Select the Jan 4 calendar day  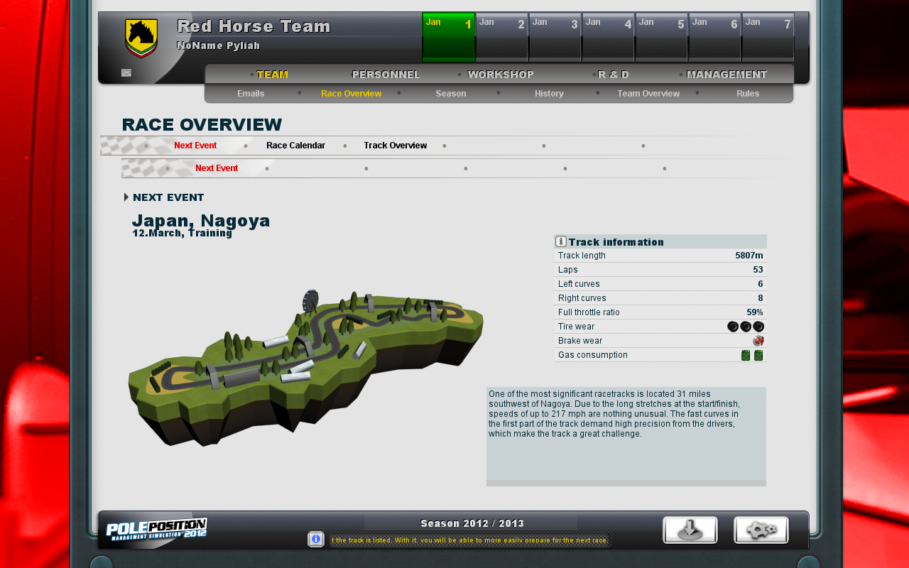click(608, 37)
